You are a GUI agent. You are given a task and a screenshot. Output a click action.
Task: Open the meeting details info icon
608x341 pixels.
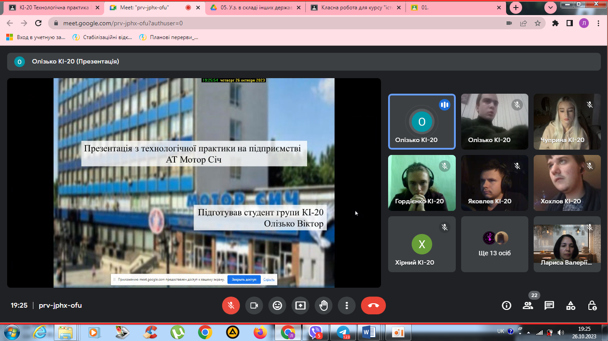[x=506, y=305]
